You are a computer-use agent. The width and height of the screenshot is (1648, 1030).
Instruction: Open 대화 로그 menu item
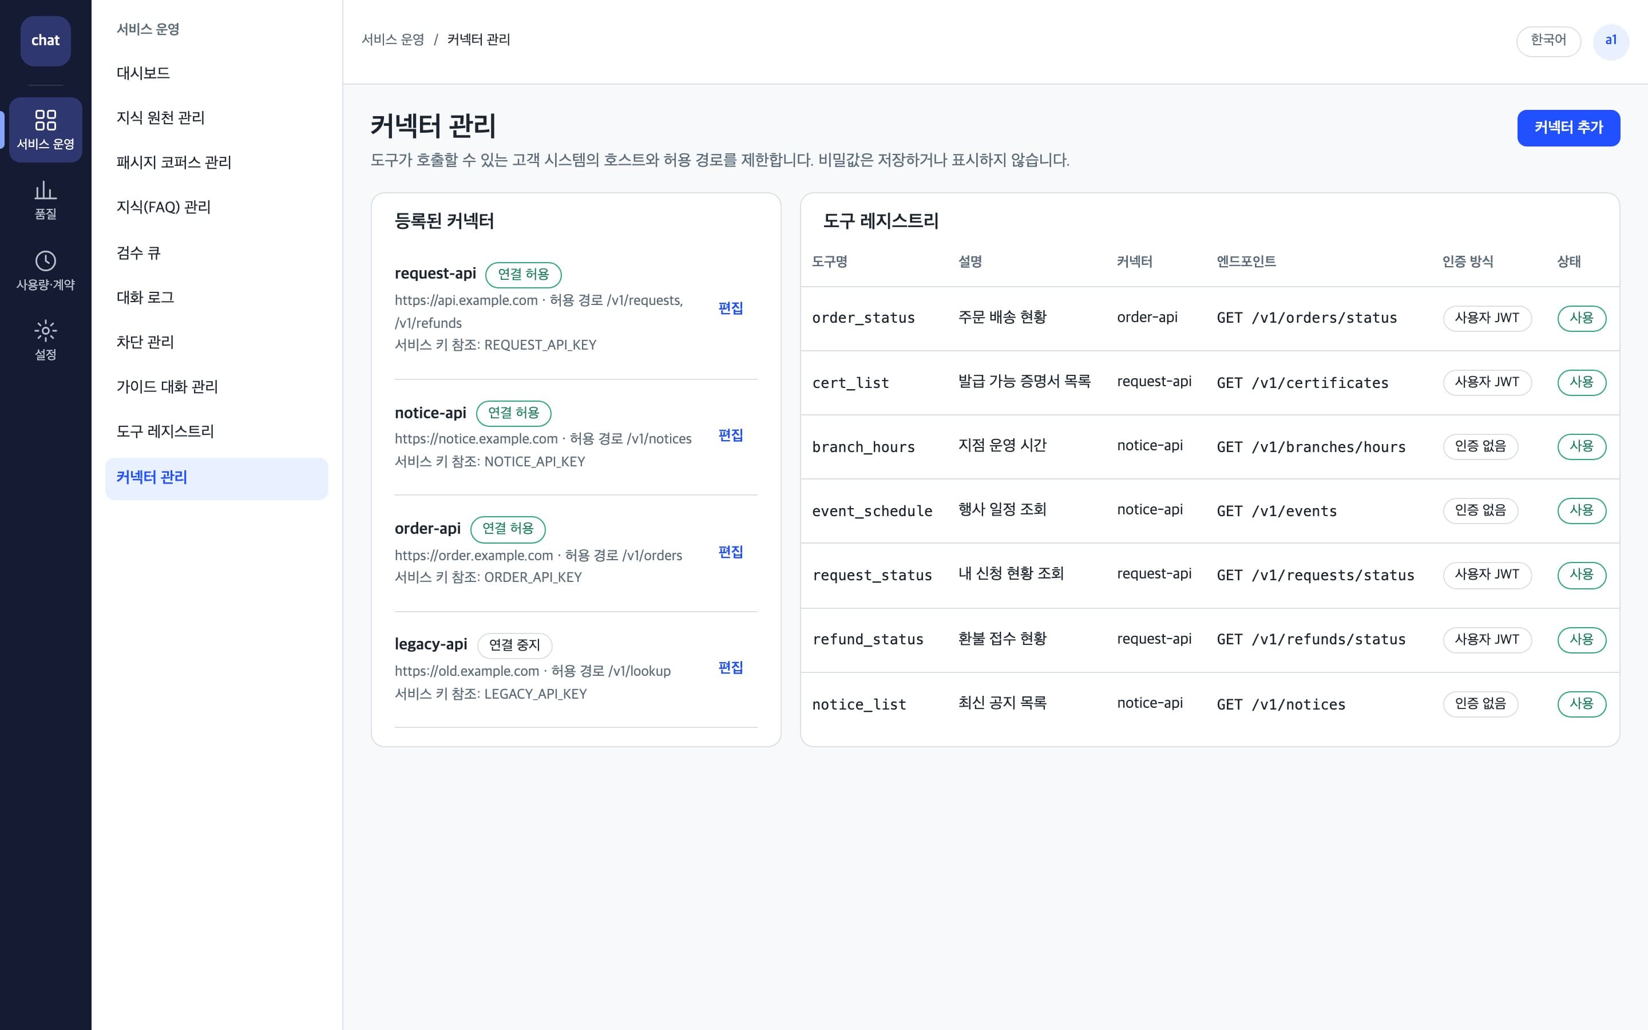click(216, 297)
